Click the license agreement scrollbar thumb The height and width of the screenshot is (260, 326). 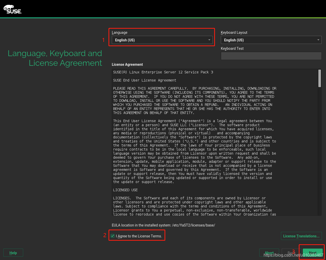(x=320, y=78)
